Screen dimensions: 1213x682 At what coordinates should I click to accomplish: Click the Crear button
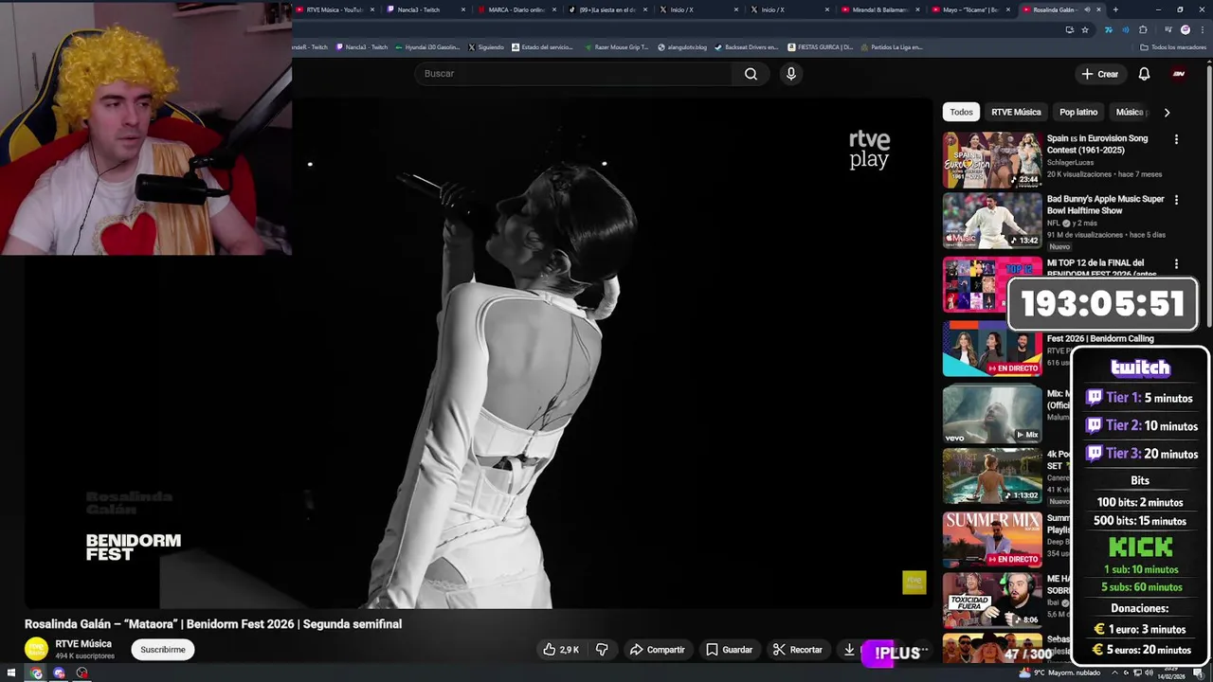coord(1099,74)
